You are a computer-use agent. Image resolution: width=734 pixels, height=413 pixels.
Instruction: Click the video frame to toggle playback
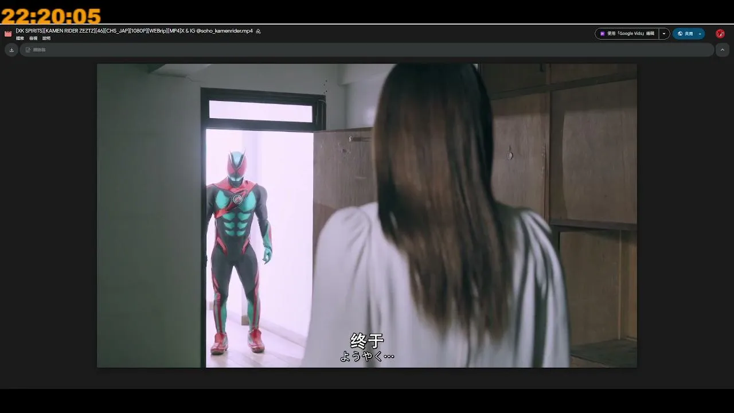coord(367,216)
